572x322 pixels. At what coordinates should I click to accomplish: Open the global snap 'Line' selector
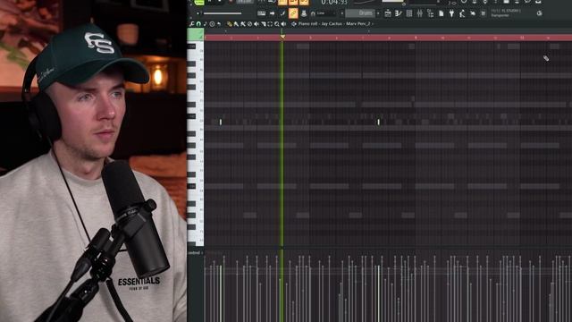(x=325, y=13)
